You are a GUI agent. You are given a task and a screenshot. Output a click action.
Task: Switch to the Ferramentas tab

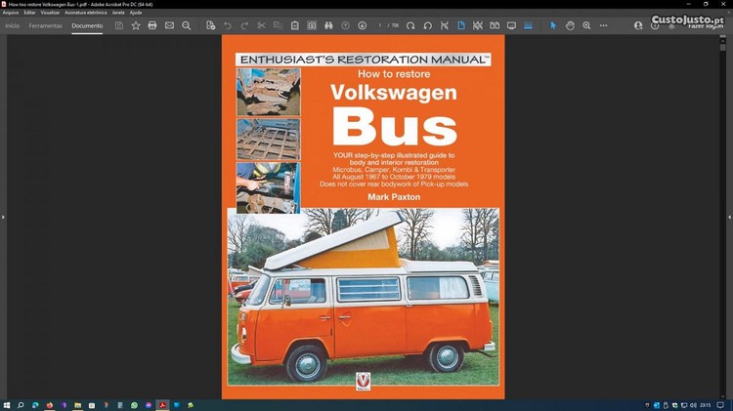(x=45, y=25)
